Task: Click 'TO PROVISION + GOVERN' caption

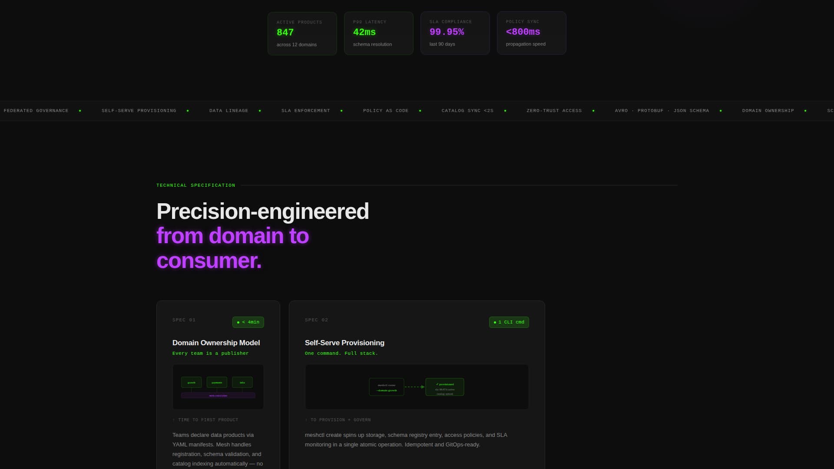Action: click(x=338, y=420)
